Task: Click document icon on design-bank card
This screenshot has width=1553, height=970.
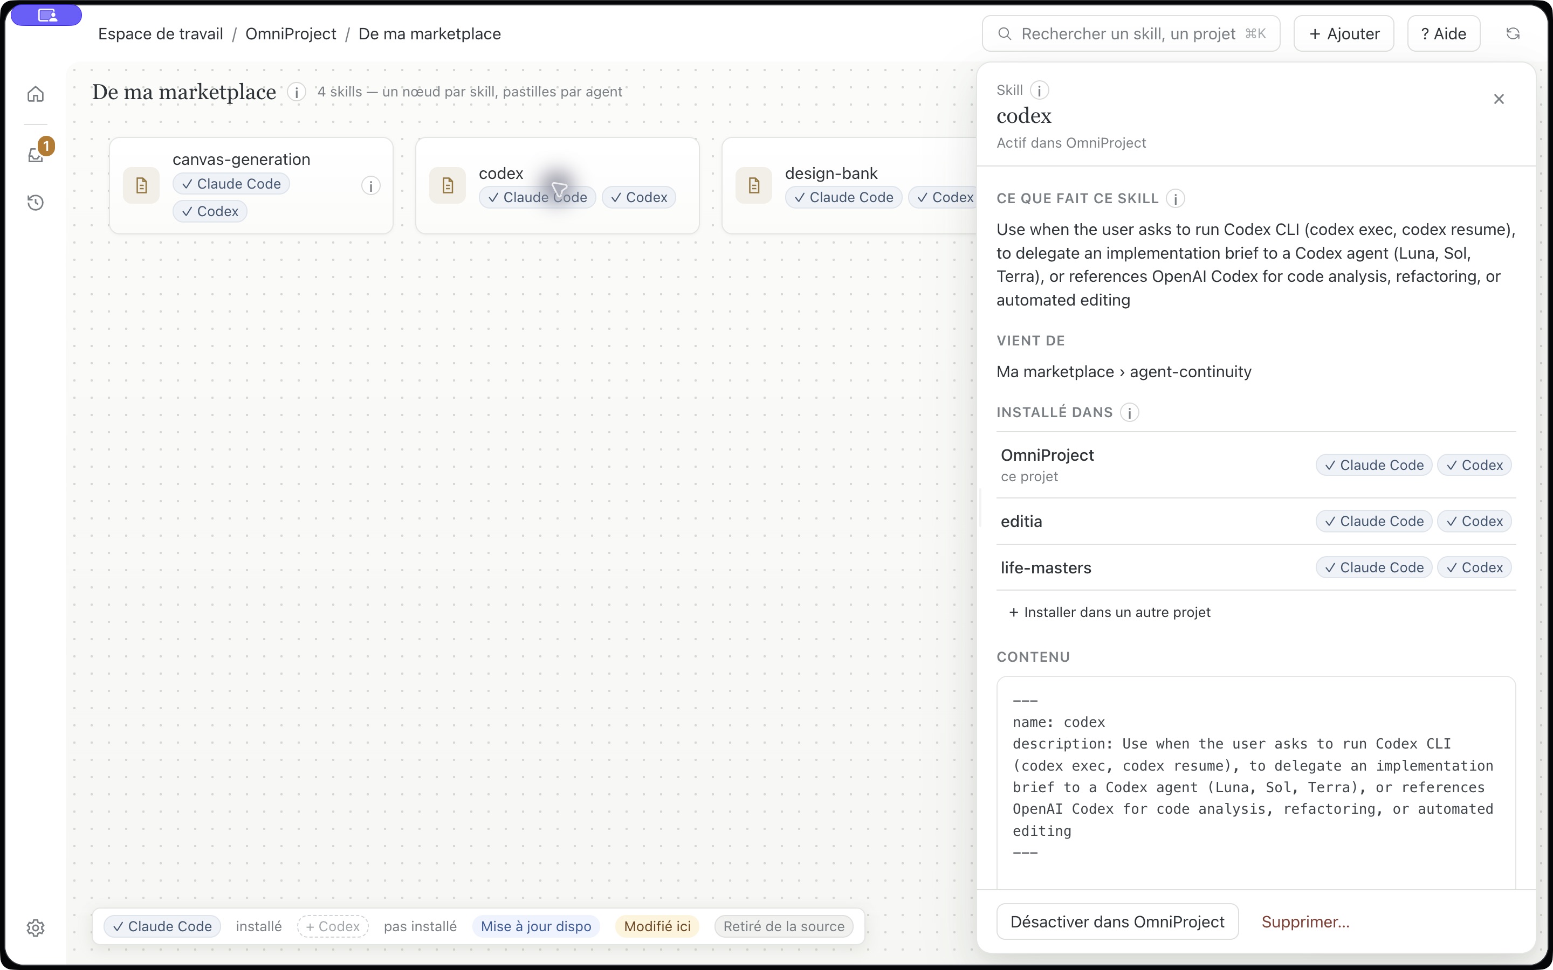Action: (753, 186)
